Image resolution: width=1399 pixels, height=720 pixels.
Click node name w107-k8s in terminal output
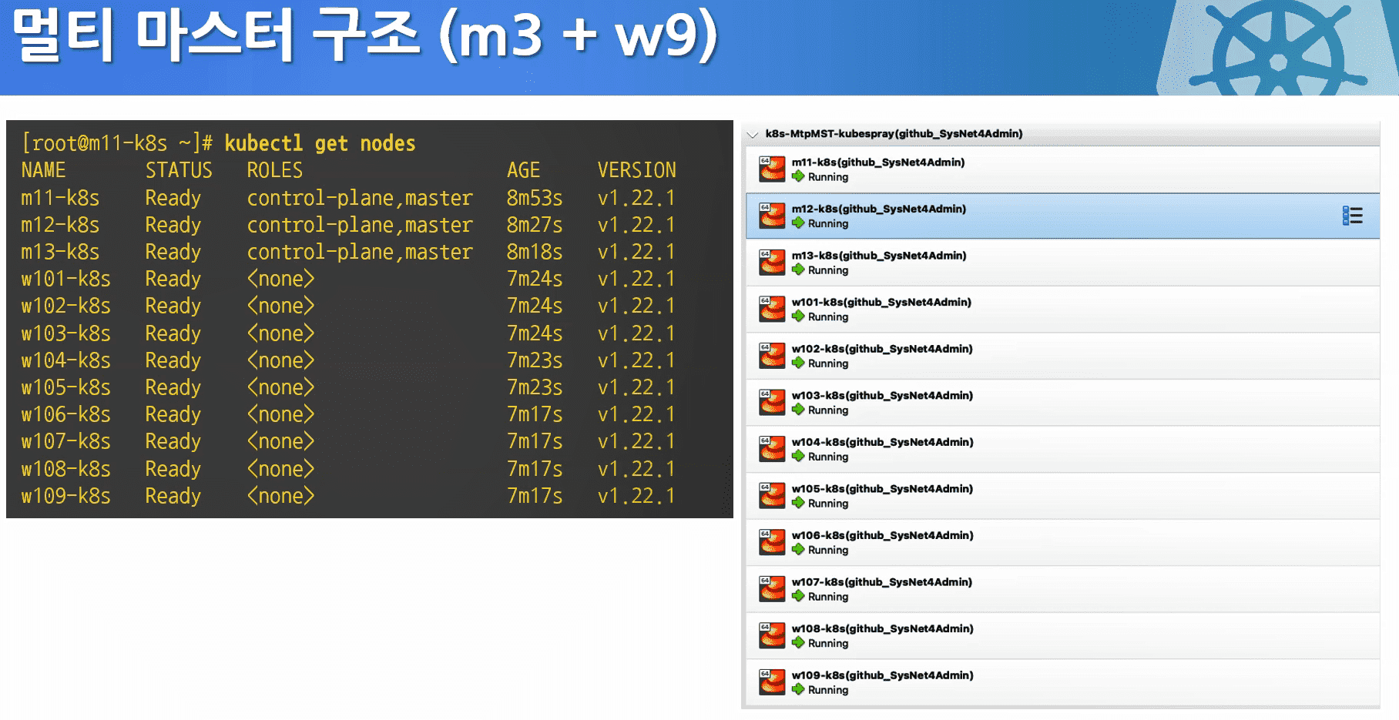click(x=65, y=441)
